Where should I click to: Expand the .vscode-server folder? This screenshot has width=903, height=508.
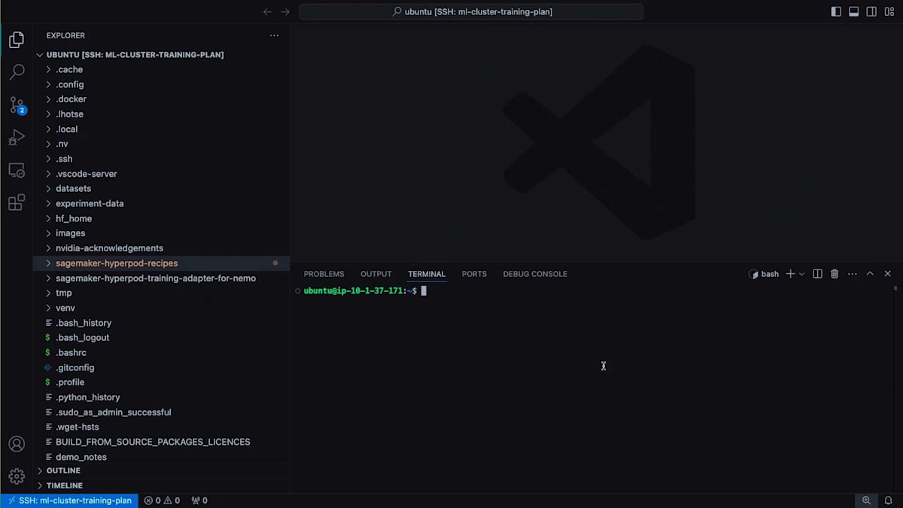click(x=161, y=174)
